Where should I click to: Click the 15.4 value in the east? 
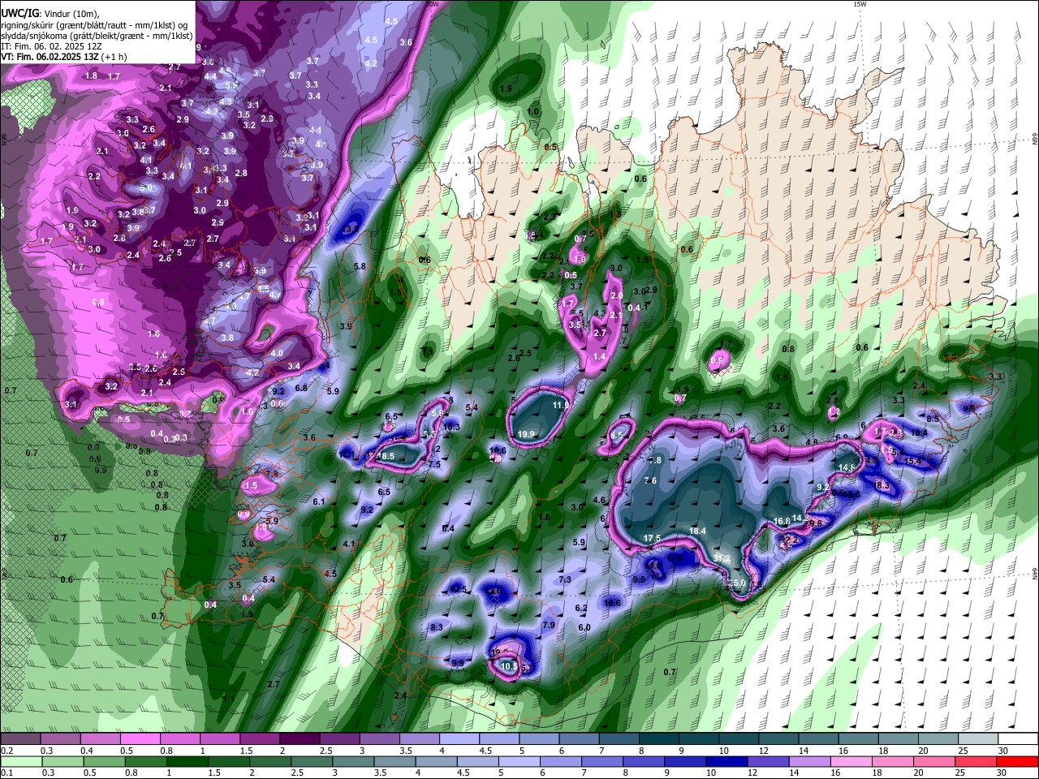tap(912, 462)
